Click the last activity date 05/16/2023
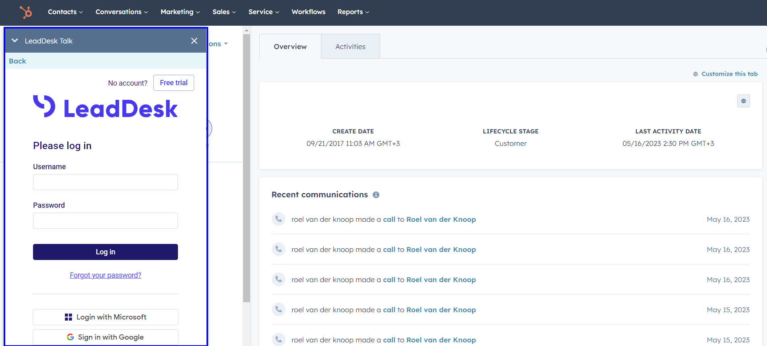The image size is (767, 346). [x=668, y=143]
